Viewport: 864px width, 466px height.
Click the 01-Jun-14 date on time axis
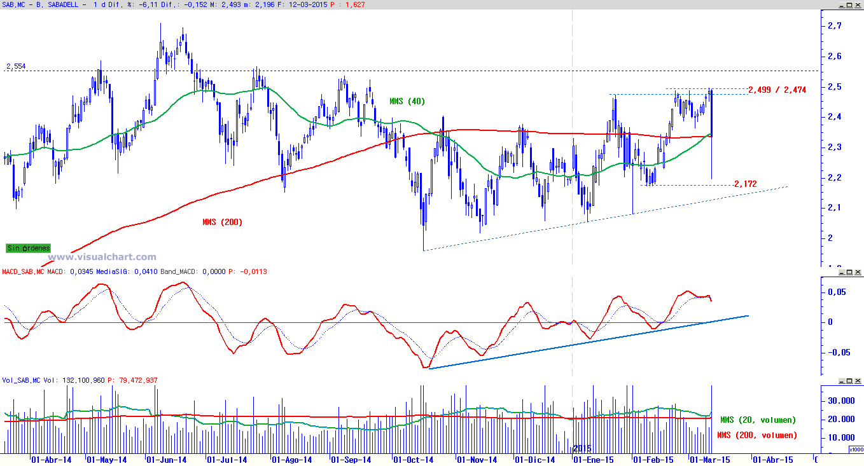click(166, 460)
